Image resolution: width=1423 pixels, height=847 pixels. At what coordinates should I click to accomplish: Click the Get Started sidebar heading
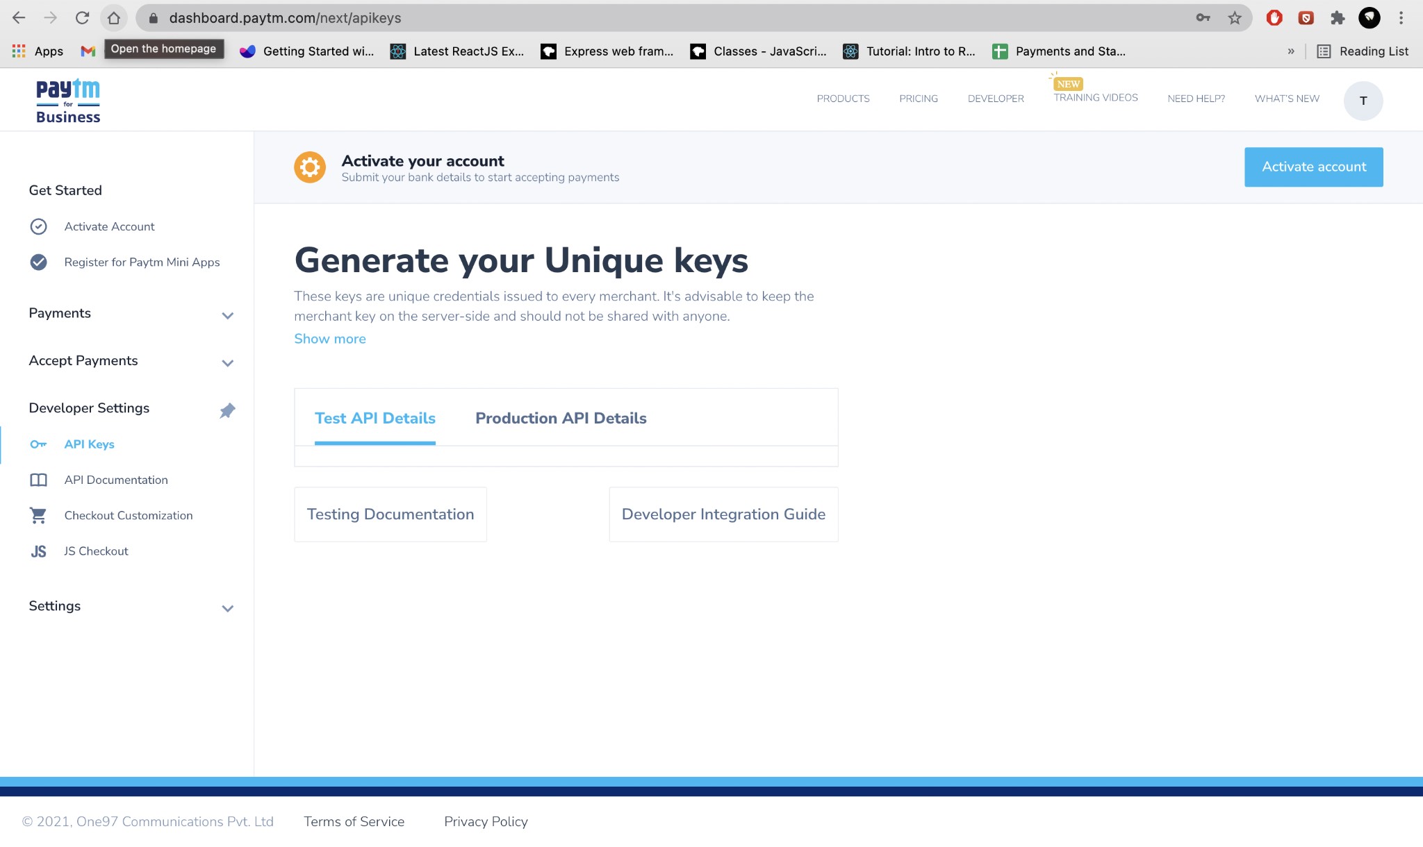[65, 190]
